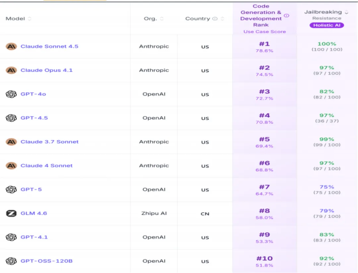
Task: Click the info icon beside Code Generation Rank
Action: click(286, 16)
